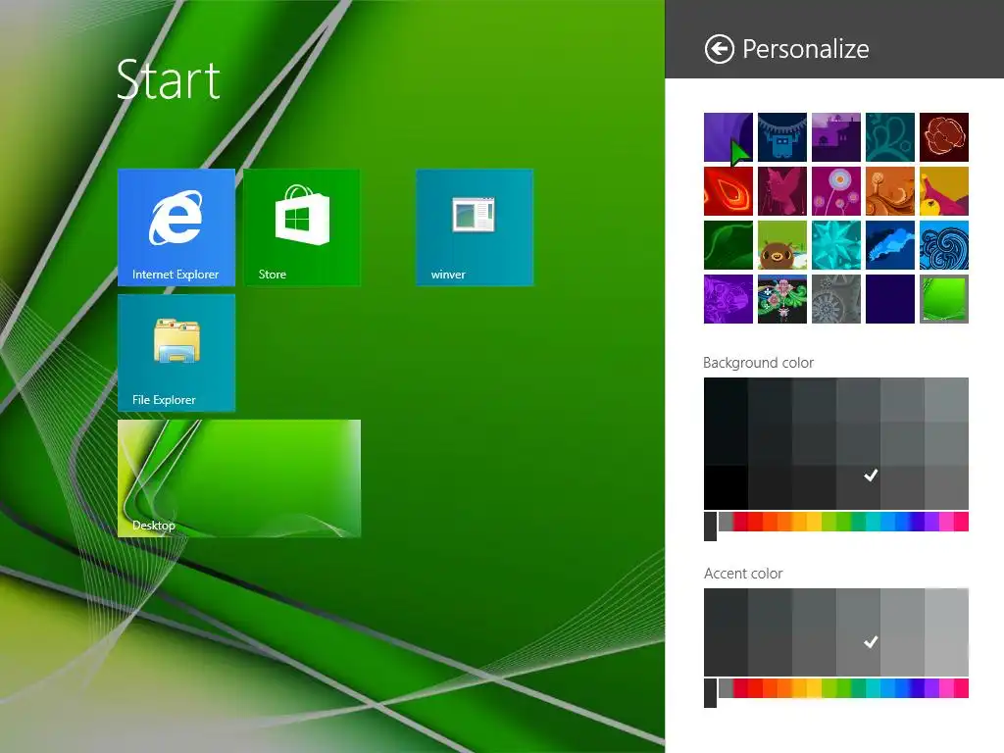Select the dark green leaf background pattern

click(x=728, y=245)
